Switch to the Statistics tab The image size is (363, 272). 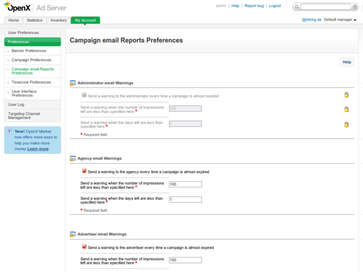point(34,20)
